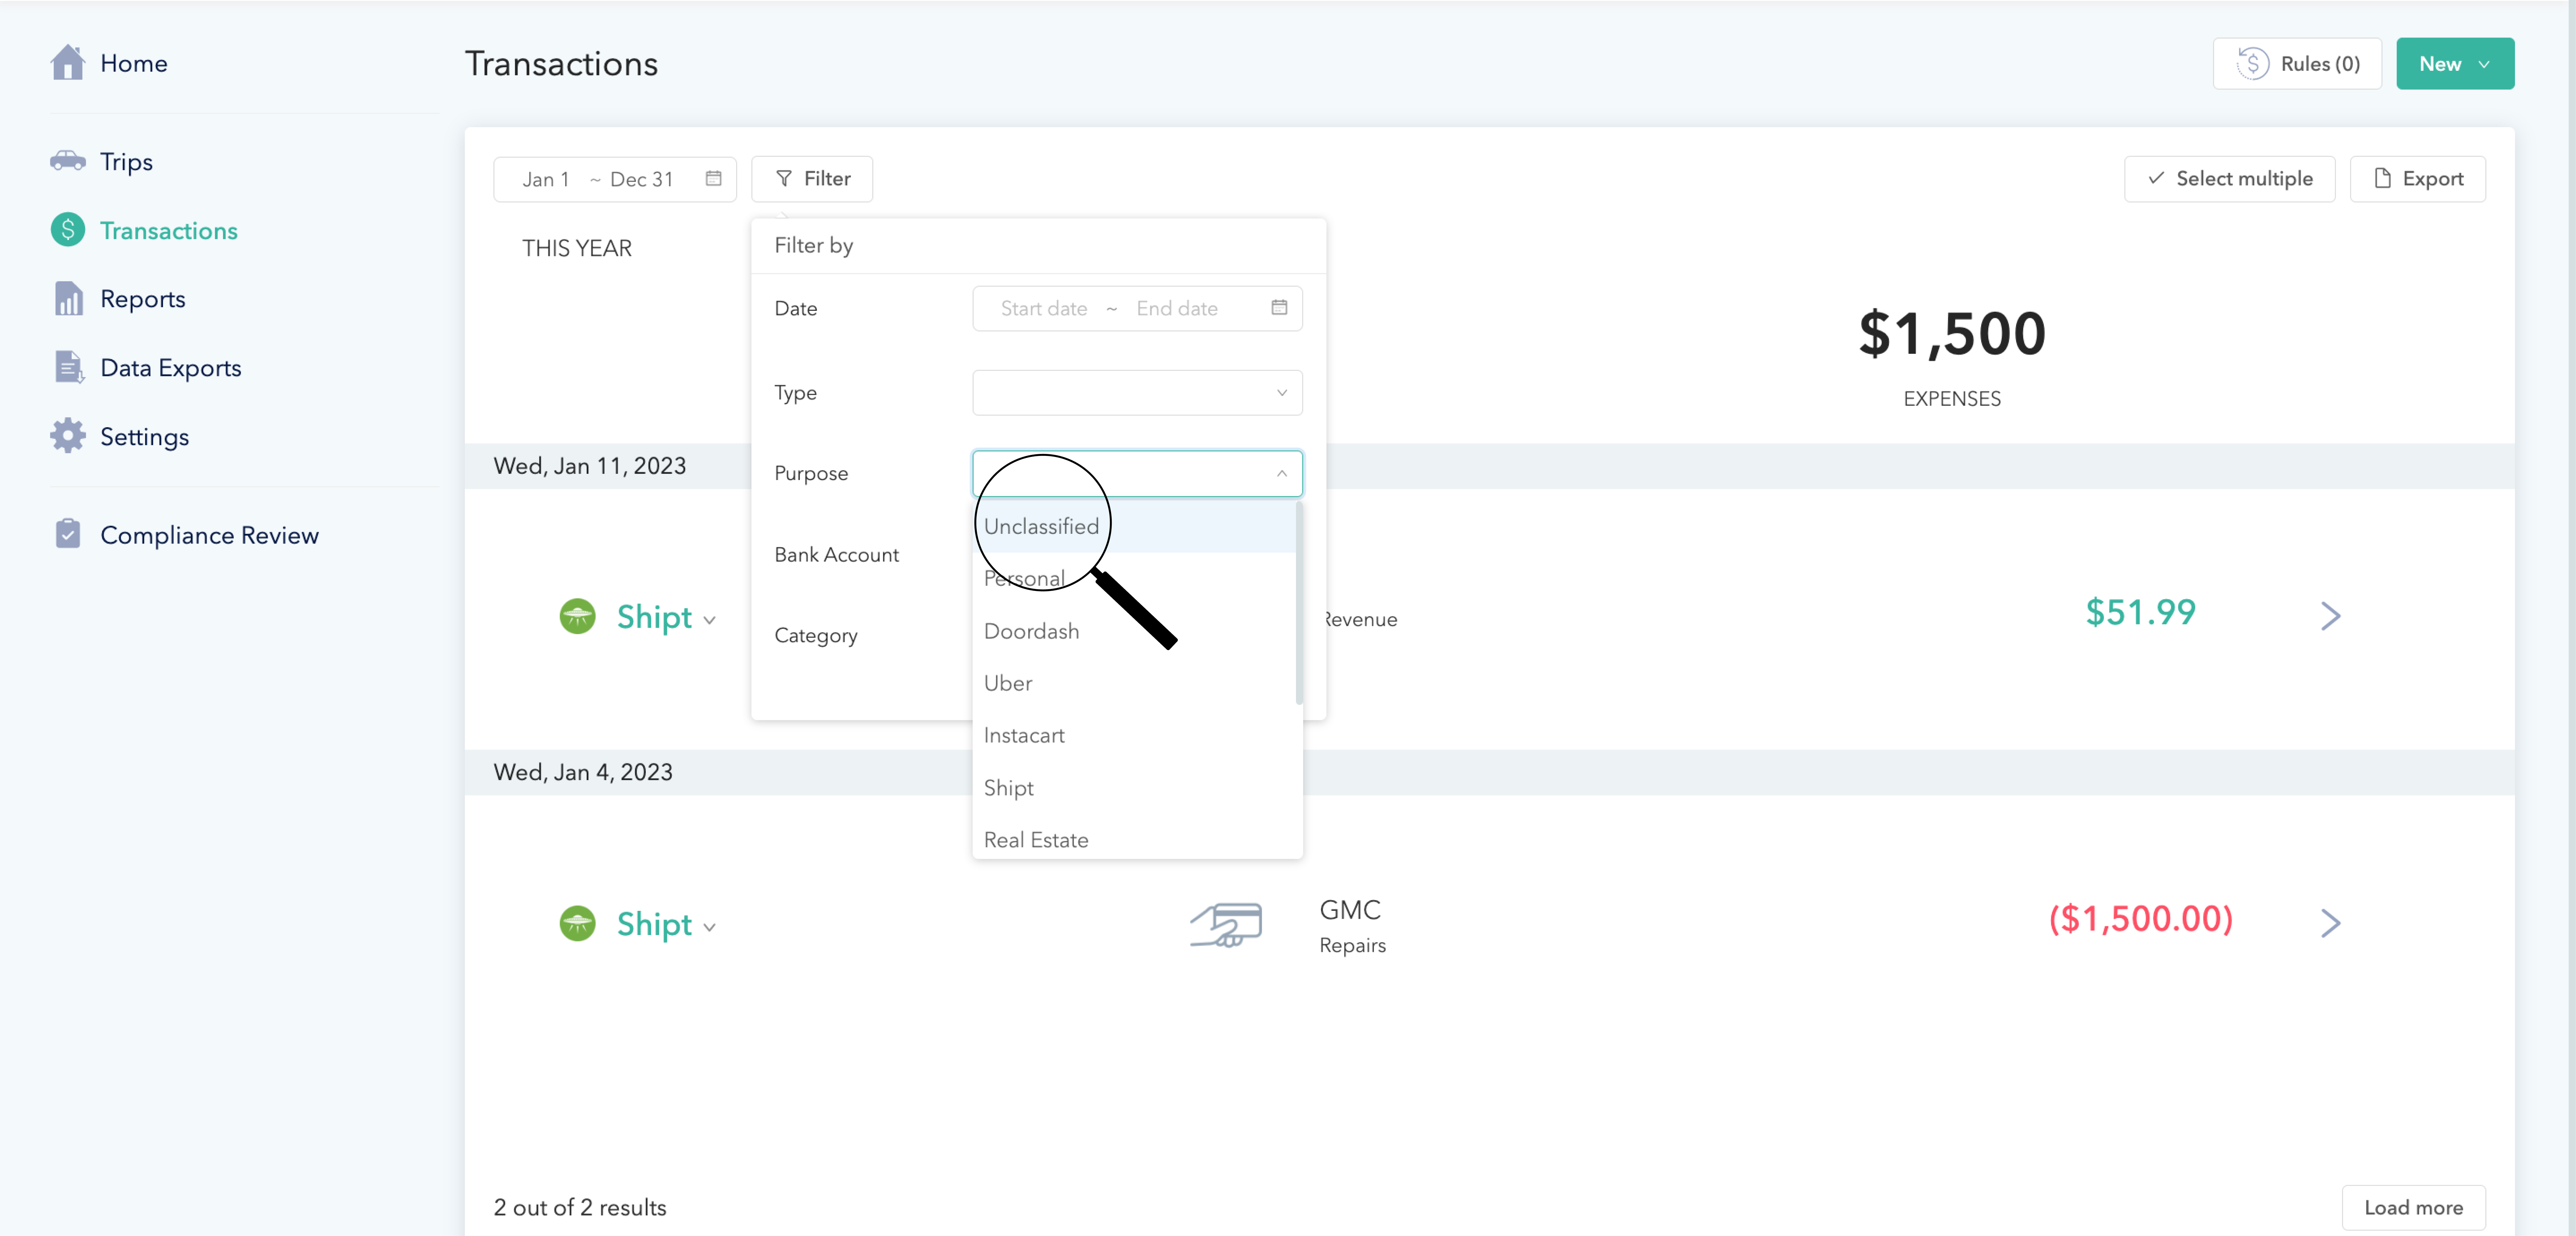Click the Shipt logo on the GMC row
Viewport: 2576px width, 1236px height.
pos(577,923)
